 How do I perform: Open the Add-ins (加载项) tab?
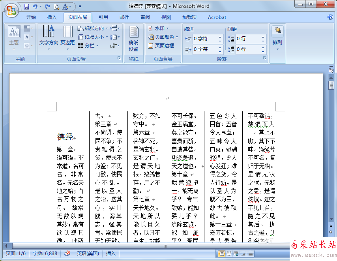tap(189, 17)
